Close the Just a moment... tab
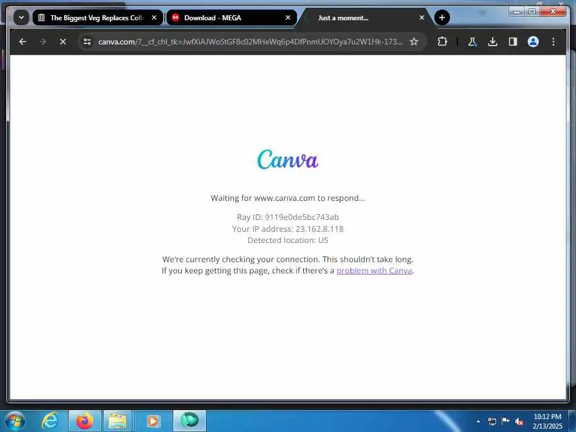This screenshot has width=576, height=432. click(422, 17)
